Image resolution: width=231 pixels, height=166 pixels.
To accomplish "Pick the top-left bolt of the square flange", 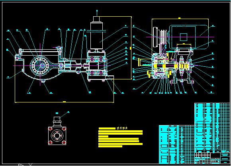I will [x=50, y=129].
